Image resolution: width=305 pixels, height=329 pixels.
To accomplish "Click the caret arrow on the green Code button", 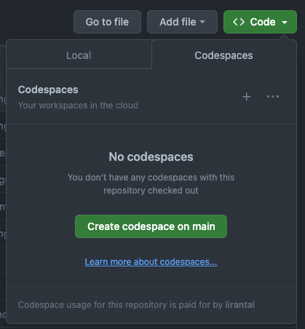I will [285, 23].
